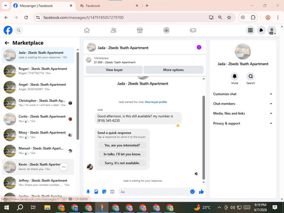Image resolution: width=284 pixels, height=213 pixels.
Task: Expand the Privacy & support section
Action: tap(243, 123)
